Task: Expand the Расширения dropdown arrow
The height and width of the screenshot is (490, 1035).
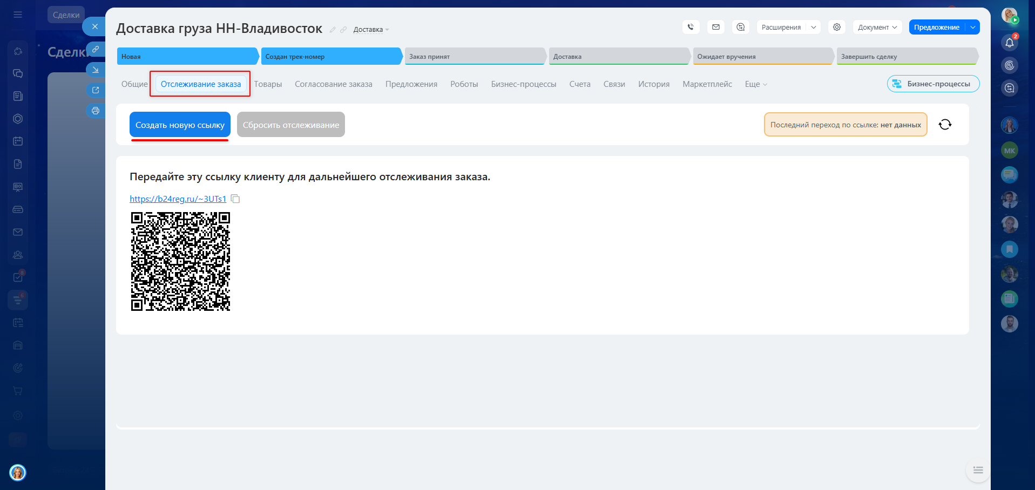Action: (814, 27)
